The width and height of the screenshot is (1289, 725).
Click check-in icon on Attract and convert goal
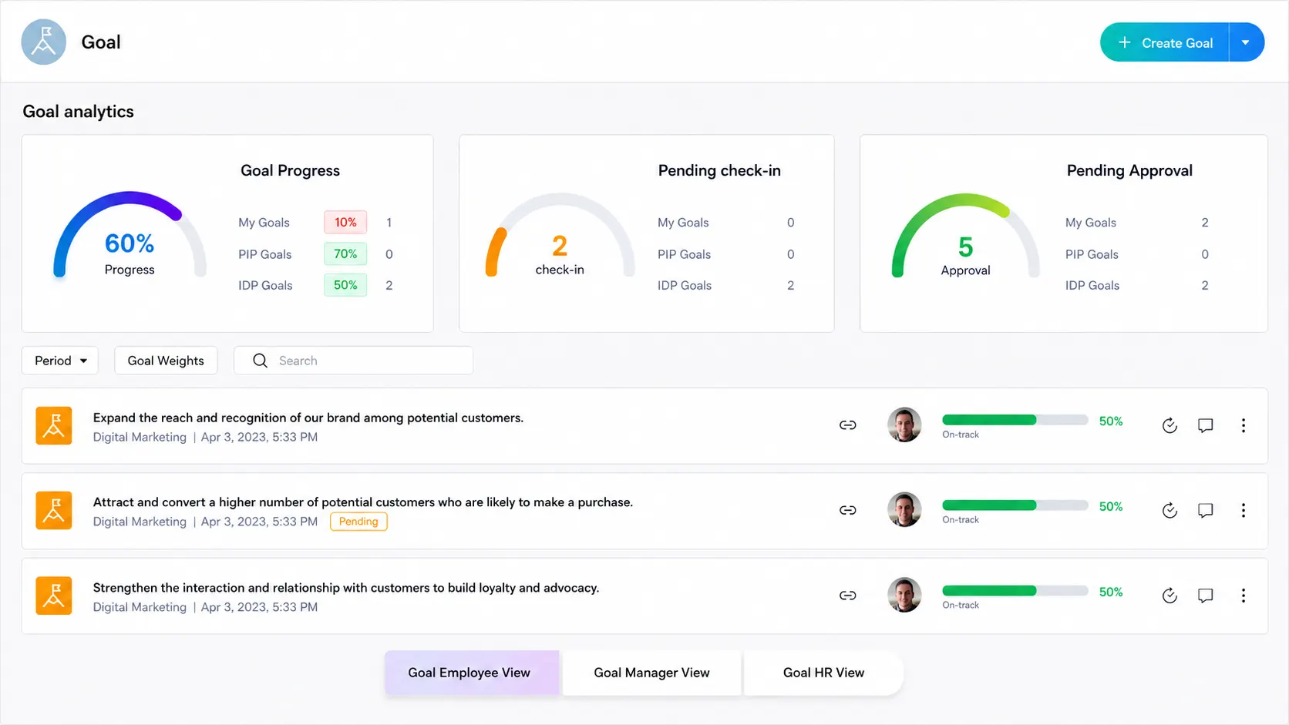coord(1170,510)
